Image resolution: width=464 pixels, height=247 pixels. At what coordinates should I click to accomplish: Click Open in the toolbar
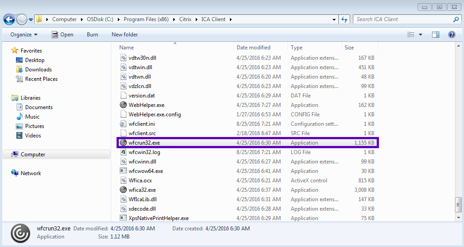coord(63,35)
